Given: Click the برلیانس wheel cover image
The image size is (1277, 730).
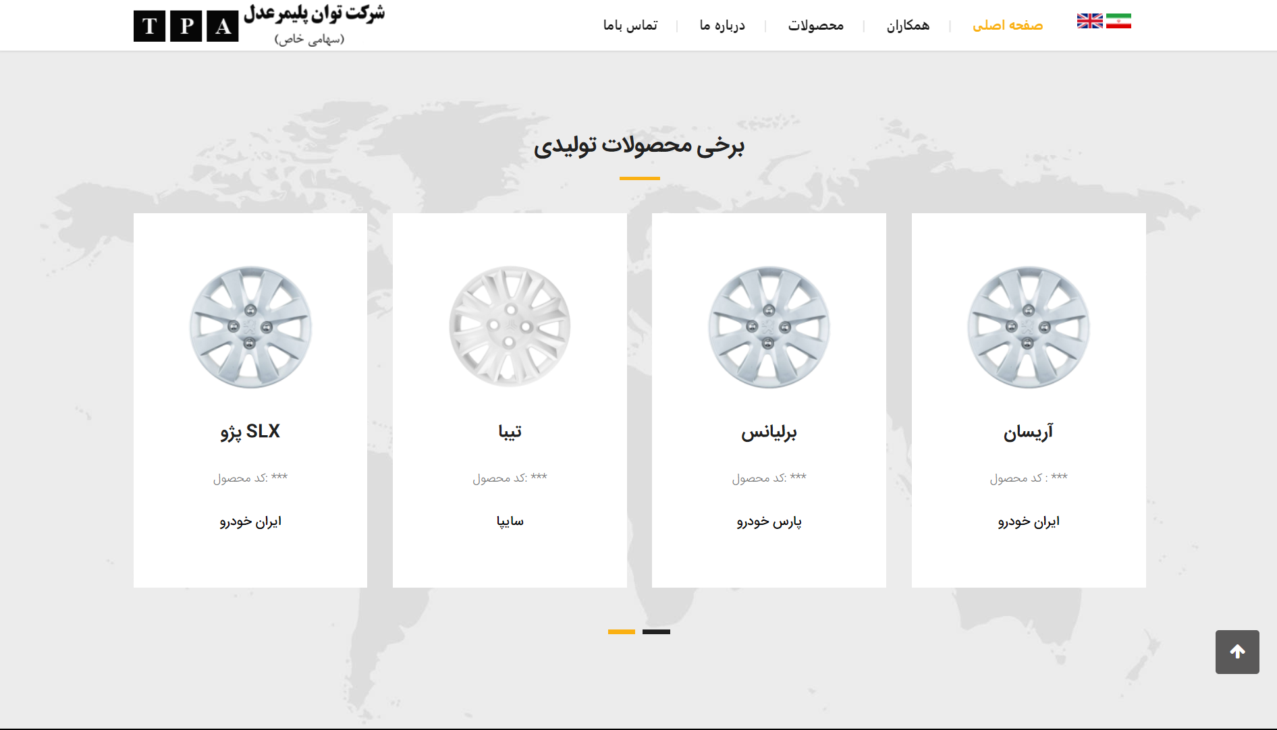Looking at the screenshot, I should click(x=769, y=327).
